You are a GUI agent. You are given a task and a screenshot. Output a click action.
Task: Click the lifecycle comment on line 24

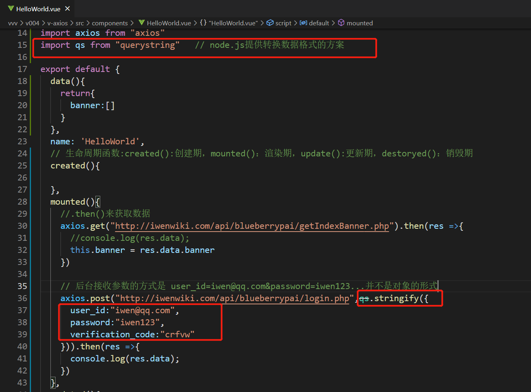[x=262, y=153]
